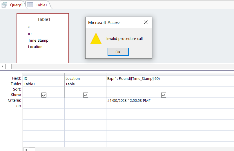The image size is (234, 151).
Task: Uncheck Show box for the ID column
Action: point(44,95)
